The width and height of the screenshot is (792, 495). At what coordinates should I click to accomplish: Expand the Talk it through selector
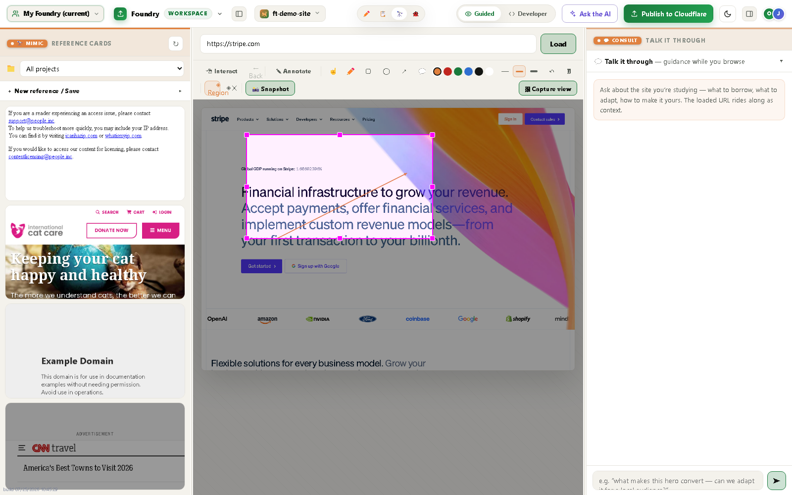[x=689, y=61]
